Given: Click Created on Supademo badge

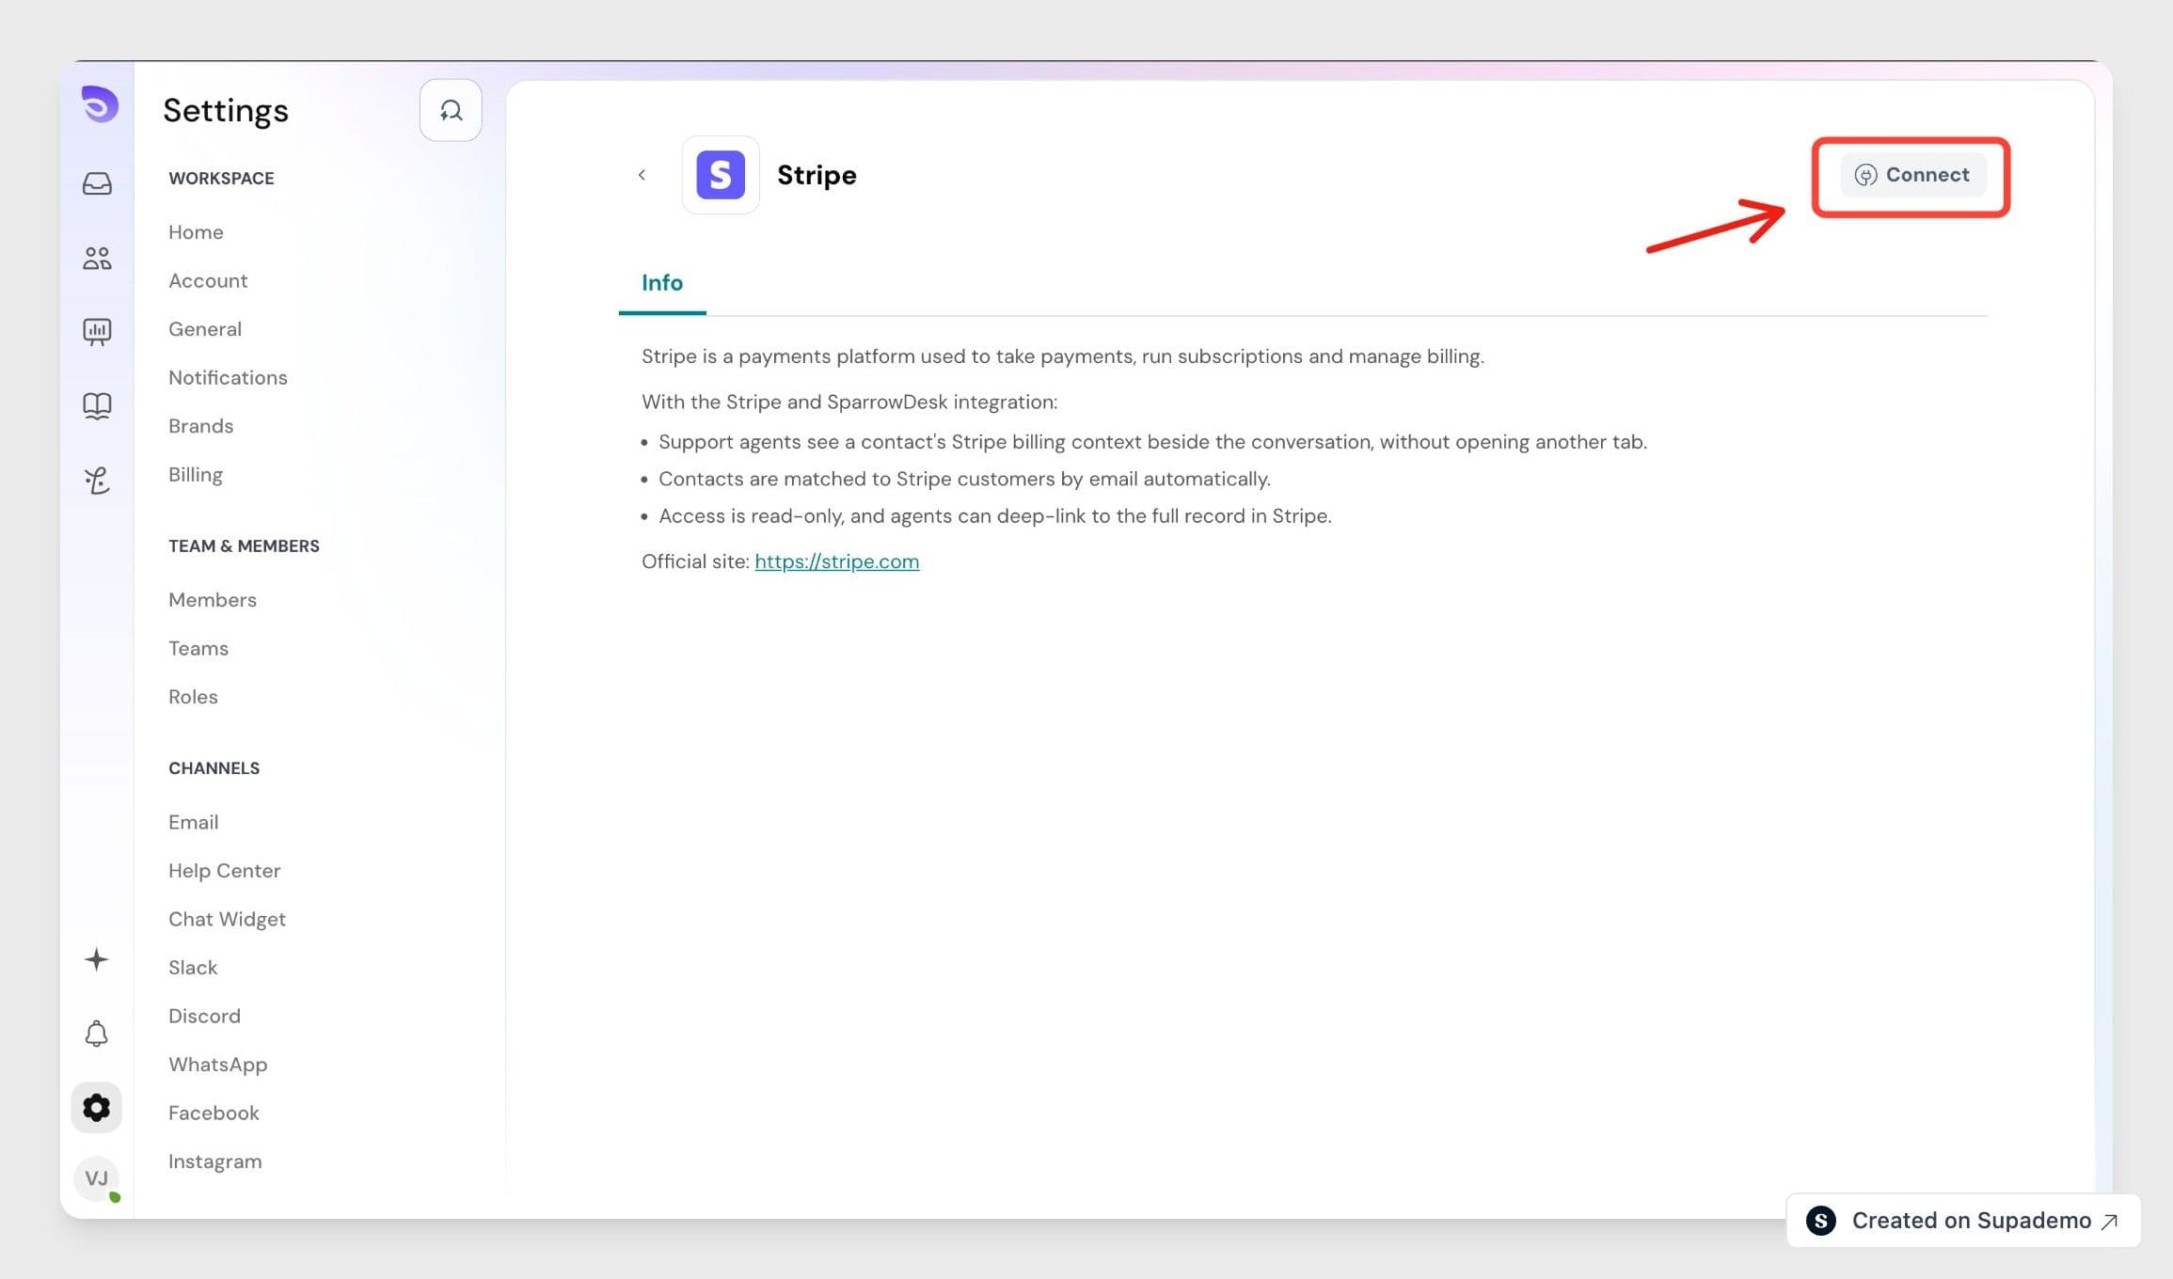Looking at the screenshot, I should coord(1963,1221).
